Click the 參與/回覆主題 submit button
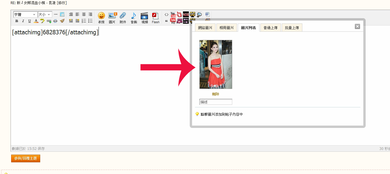 [26, 158]
